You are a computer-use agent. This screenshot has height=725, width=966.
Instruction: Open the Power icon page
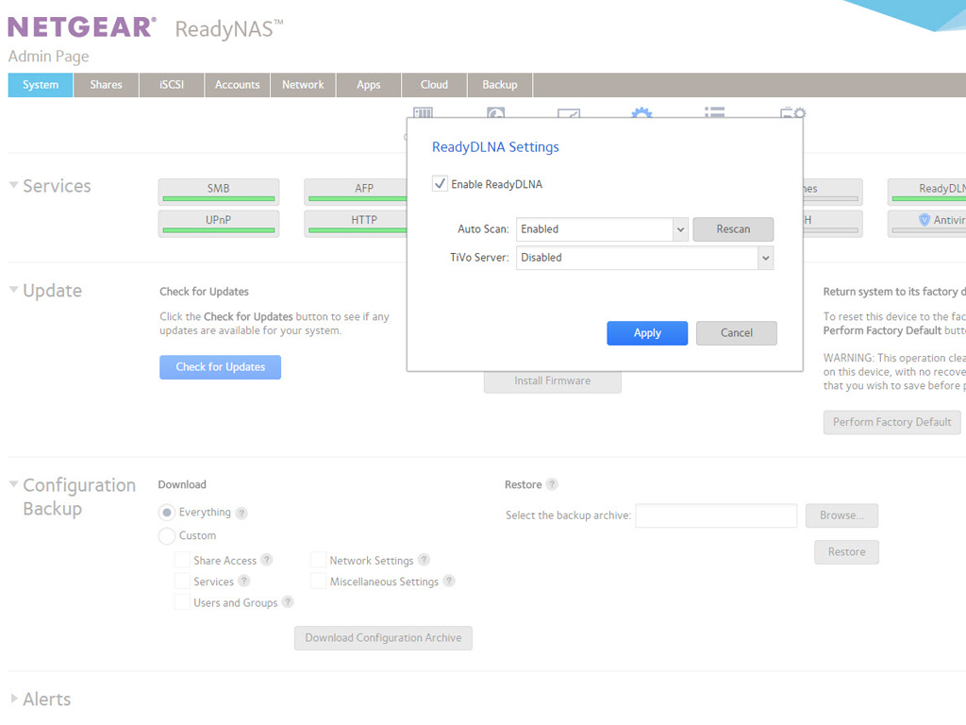pos(792,112)
